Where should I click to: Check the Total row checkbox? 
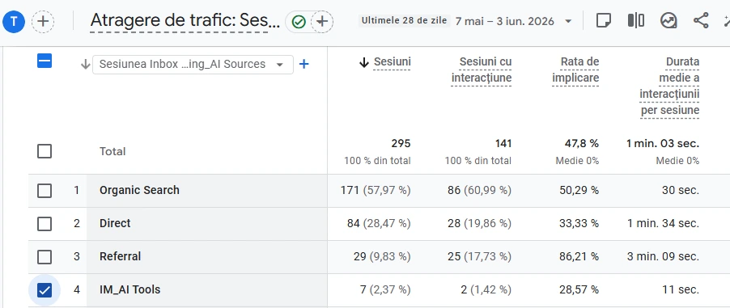coord(45,151)
